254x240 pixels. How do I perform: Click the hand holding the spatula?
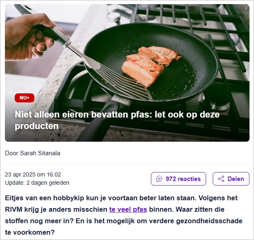click(x=31, y=37)
